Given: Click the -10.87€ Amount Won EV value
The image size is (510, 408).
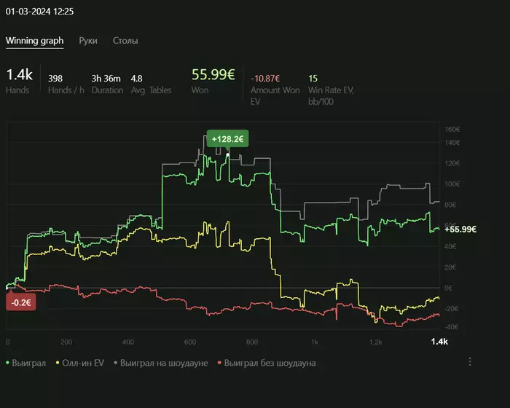Looking at the screenshot, I should pos(265,78).
